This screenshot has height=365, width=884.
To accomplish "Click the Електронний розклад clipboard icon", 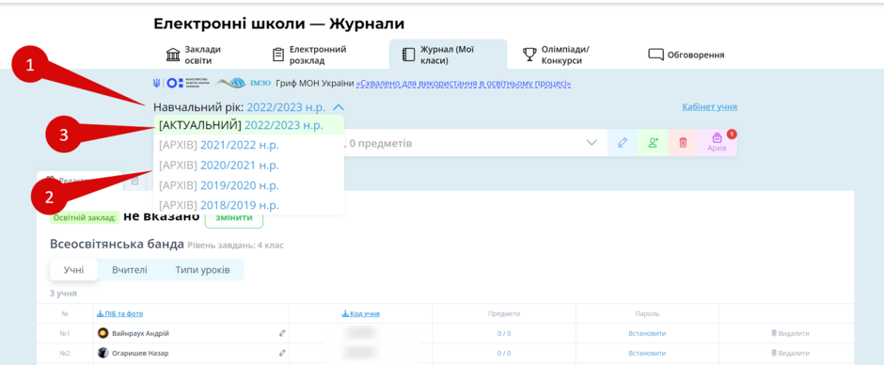I will point(278,55).
